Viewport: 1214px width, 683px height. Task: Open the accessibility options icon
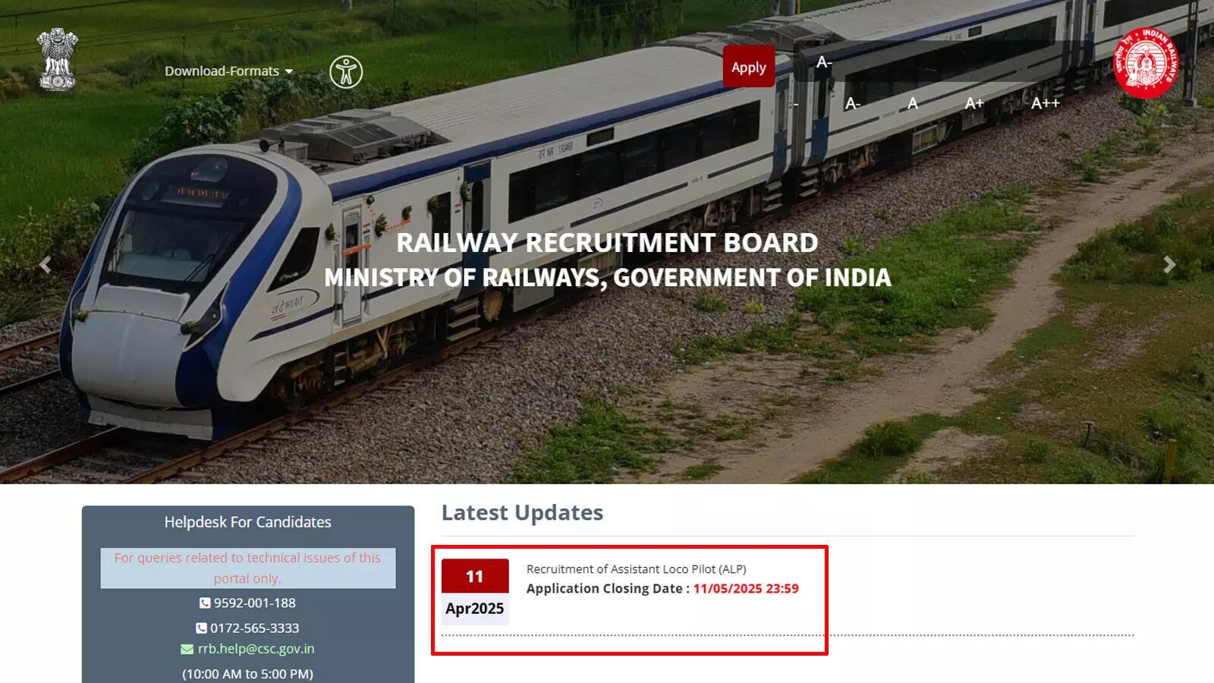click(346, 72)
